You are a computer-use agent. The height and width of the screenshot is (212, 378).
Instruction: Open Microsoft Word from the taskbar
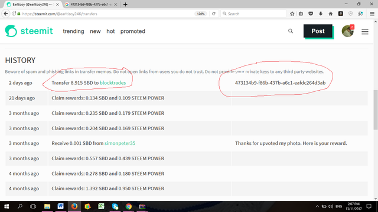60,207
